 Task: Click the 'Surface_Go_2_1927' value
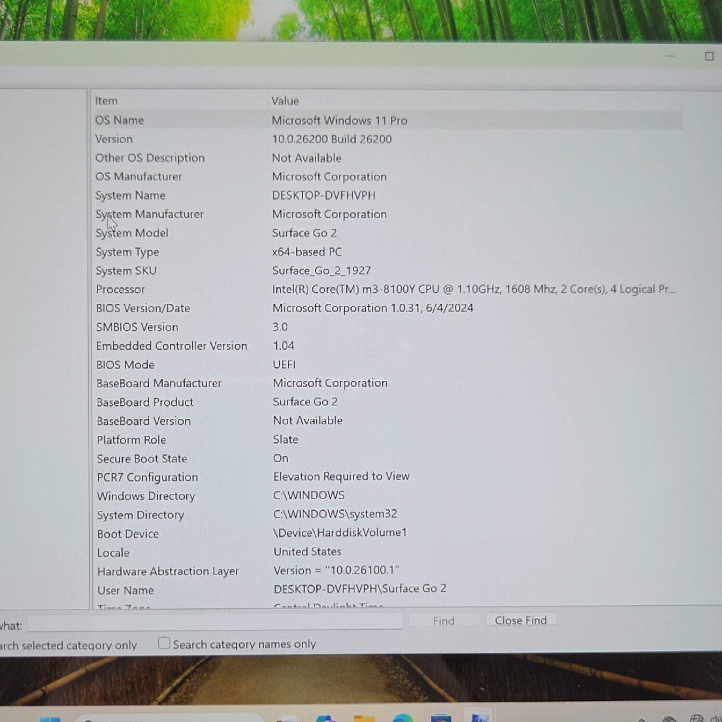point(322,271)
